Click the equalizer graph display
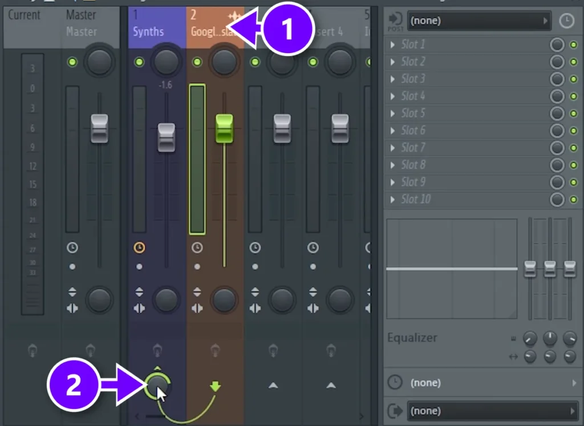The height and width of the screenshot is (426, 584). click(452, 269)
